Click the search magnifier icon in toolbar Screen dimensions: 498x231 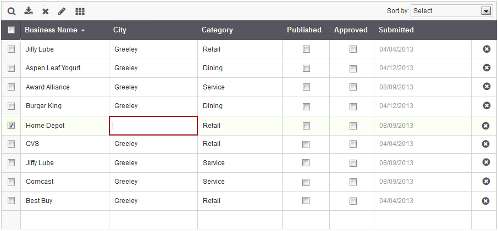(x=12, y=11)
